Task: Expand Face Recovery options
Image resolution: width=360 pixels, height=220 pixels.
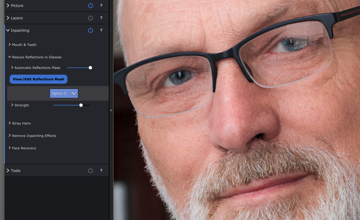Action: coord(10,148)
